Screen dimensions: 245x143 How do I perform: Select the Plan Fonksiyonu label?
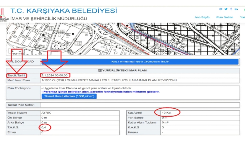(x=19, y=88)
